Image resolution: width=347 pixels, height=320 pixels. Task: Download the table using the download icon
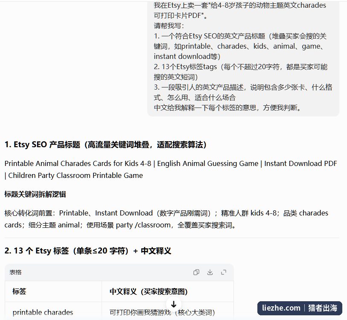click(x=210, y=272)
